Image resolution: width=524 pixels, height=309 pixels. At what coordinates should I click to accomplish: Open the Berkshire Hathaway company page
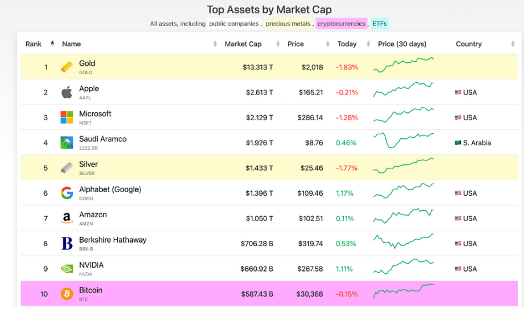click(x=113, y=240)
